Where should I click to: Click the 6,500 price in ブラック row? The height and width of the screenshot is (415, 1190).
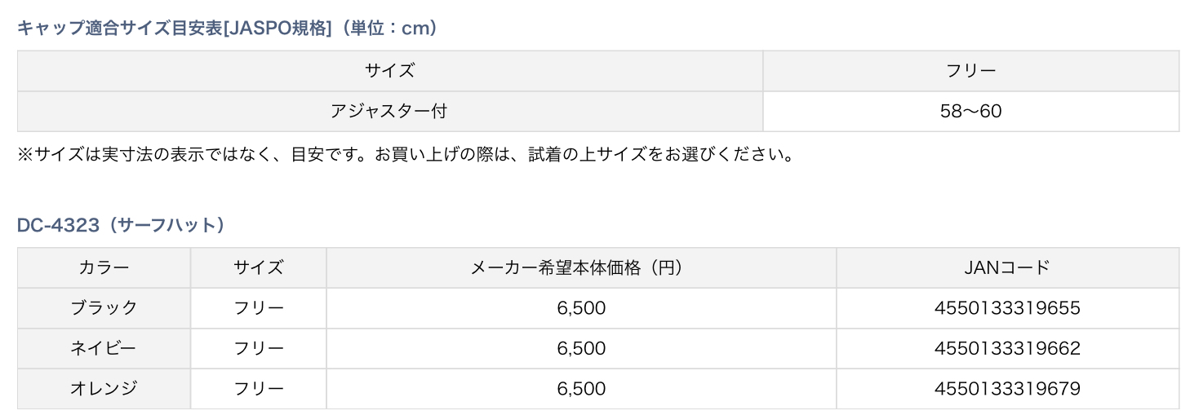click(x=581, y=308)
